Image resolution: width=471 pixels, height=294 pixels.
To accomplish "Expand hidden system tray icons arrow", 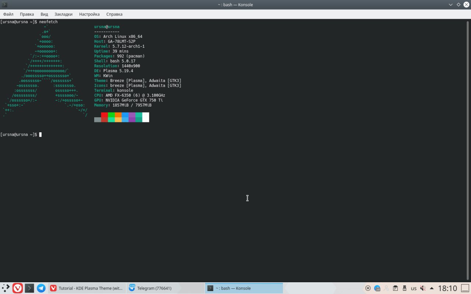I will (432, 288).
